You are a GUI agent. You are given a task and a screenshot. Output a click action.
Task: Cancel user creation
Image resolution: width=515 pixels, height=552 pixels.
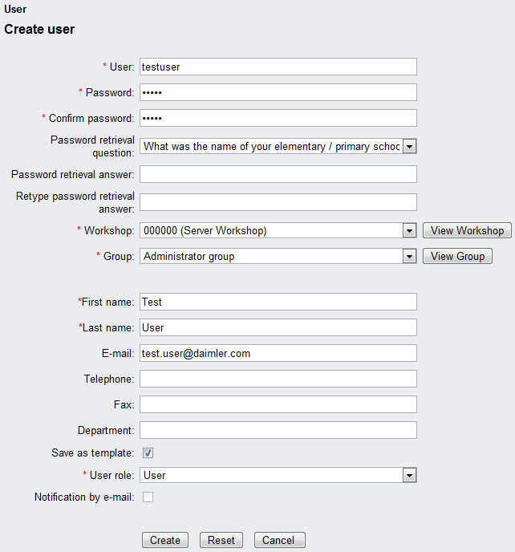pos(279,541)
